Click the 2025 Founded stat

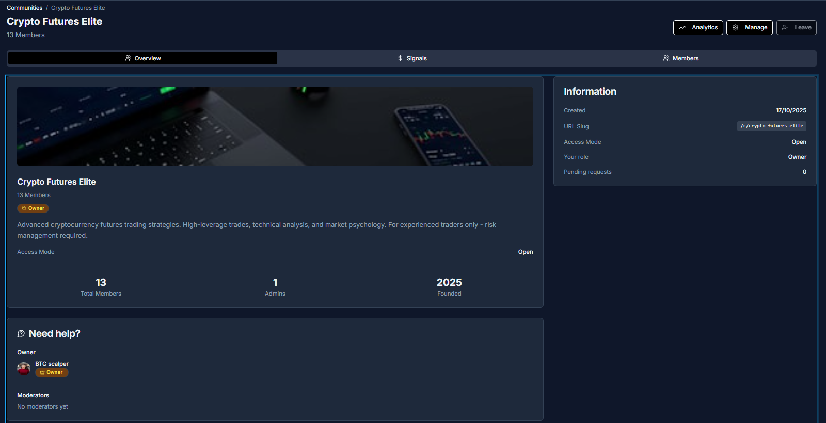(449, 287)
